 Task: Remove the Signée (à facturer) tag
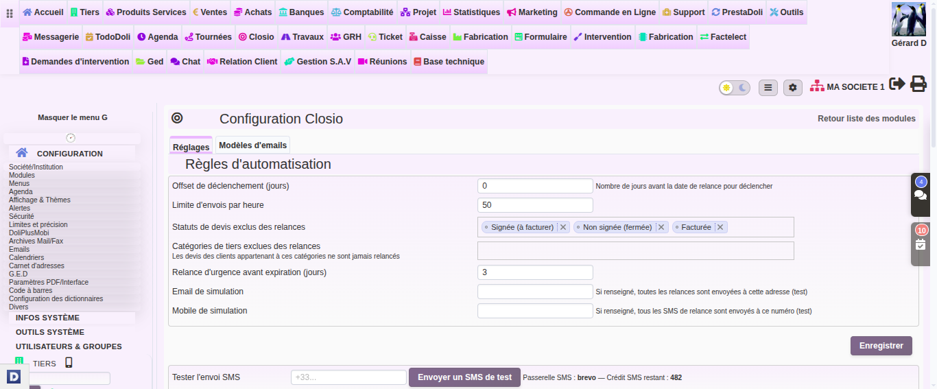pyautogui.click(x=563, y=227)
